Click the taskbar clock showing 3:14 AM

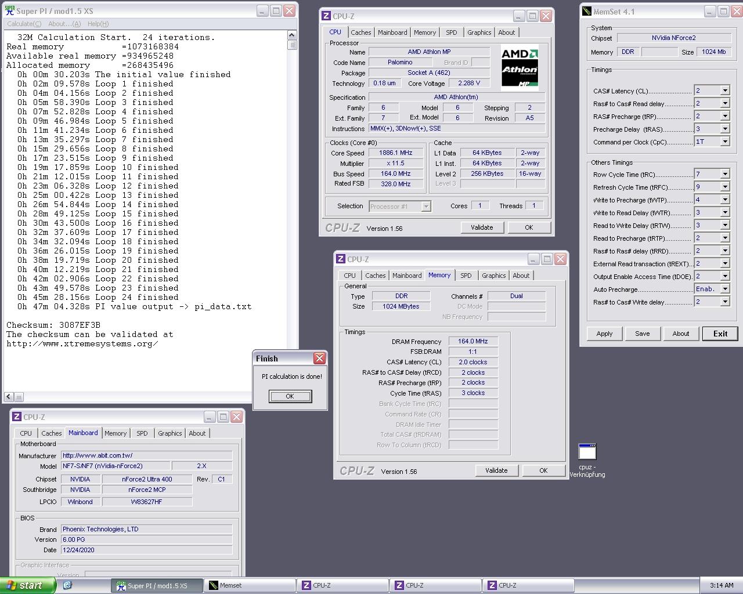point(722,585)
